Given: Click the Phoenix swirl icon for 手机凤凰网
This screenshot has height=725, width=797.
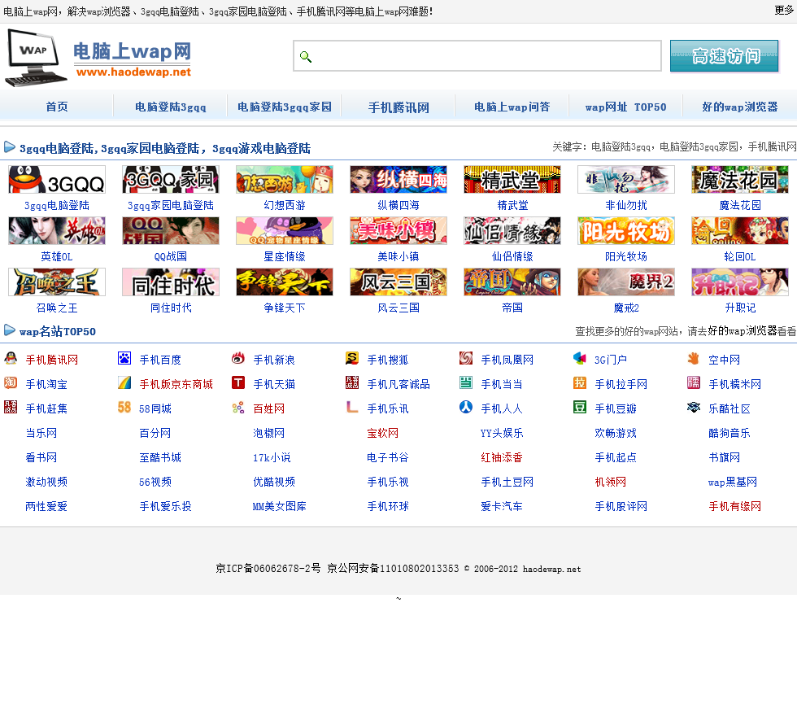Looking at the screenshot, I should click(x=466, y=359).
